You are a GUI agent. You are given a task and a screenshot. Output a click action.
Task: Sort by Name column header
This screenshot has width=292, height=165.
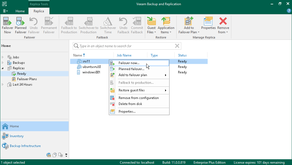click(77, 55)
